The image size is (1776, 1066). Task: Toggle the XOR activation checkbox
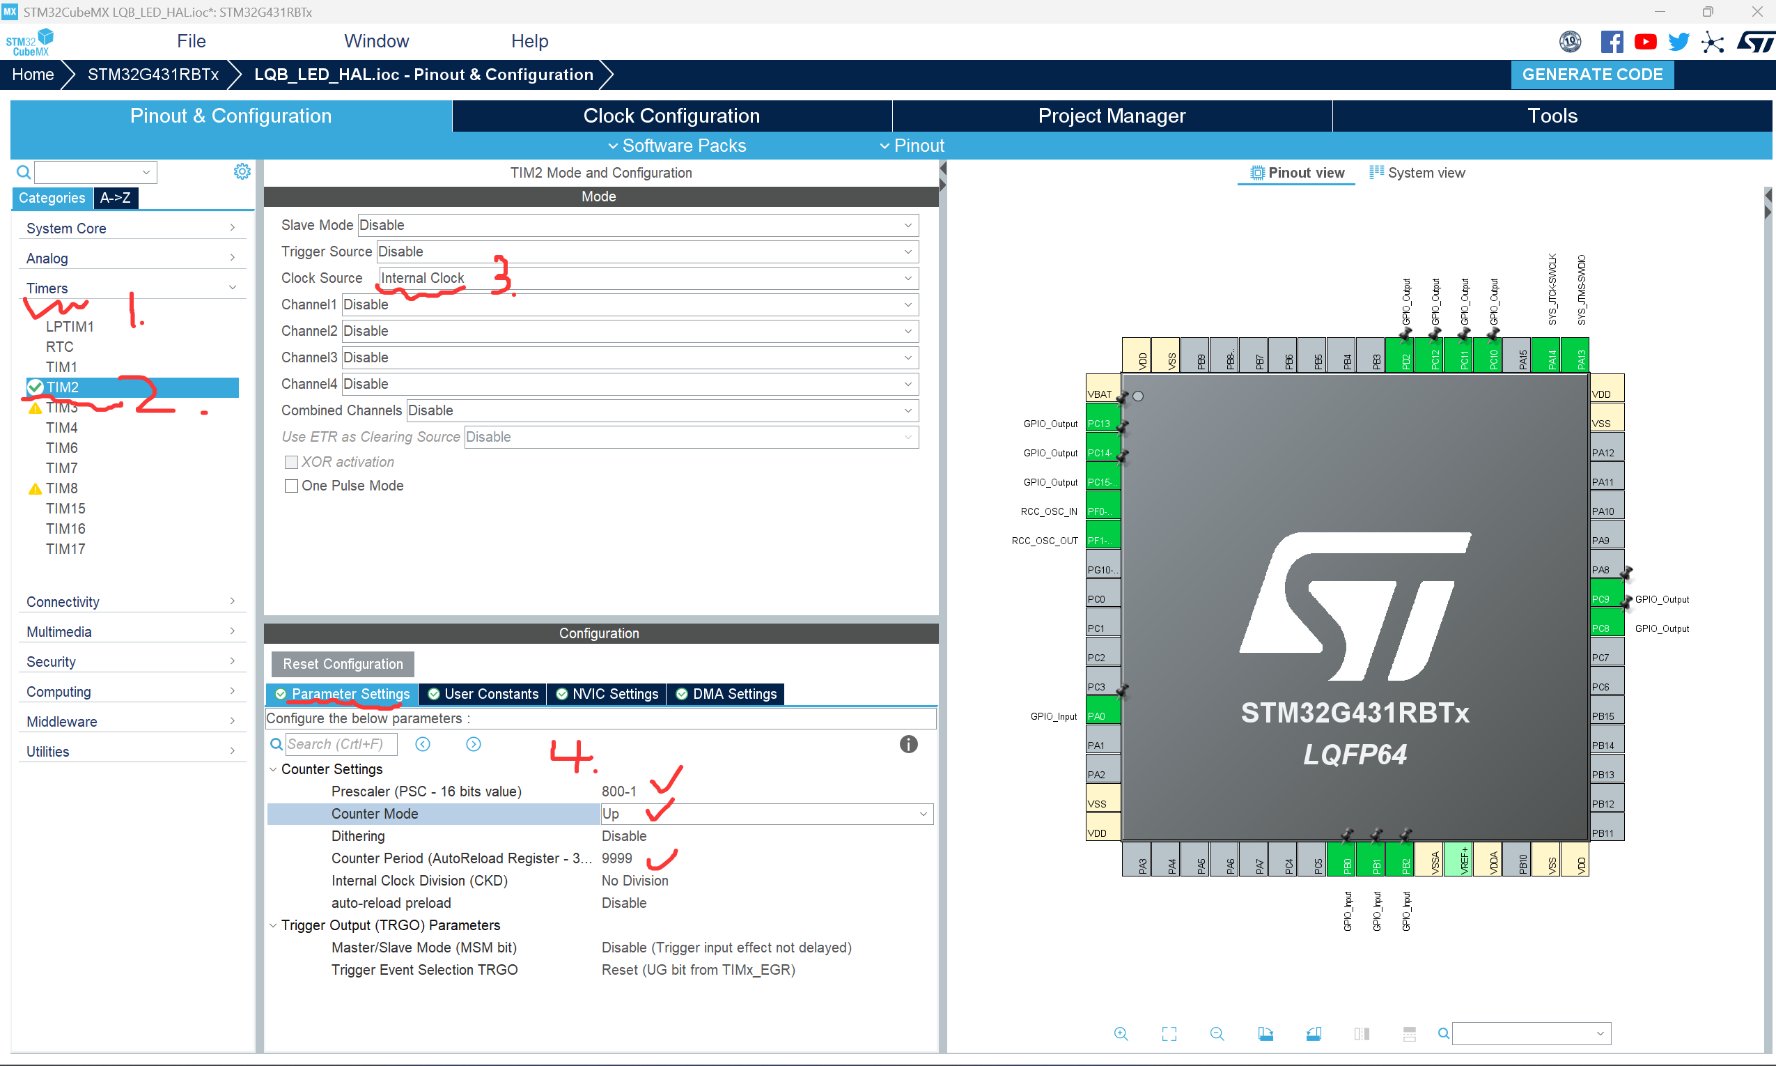(291, 463)
